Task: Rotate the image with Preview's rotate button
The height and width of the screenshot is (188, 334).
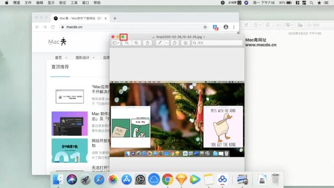Action: (174, 43)
